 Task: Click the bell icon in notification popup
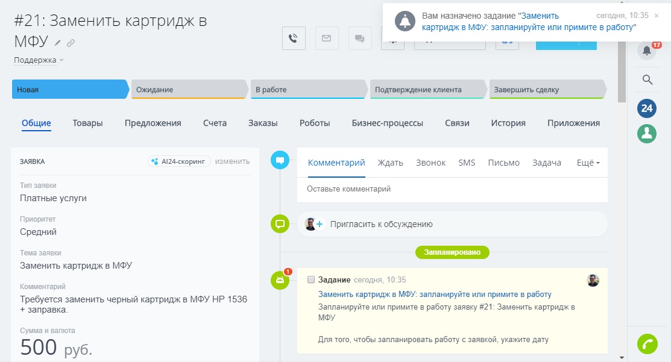(405, 21)
